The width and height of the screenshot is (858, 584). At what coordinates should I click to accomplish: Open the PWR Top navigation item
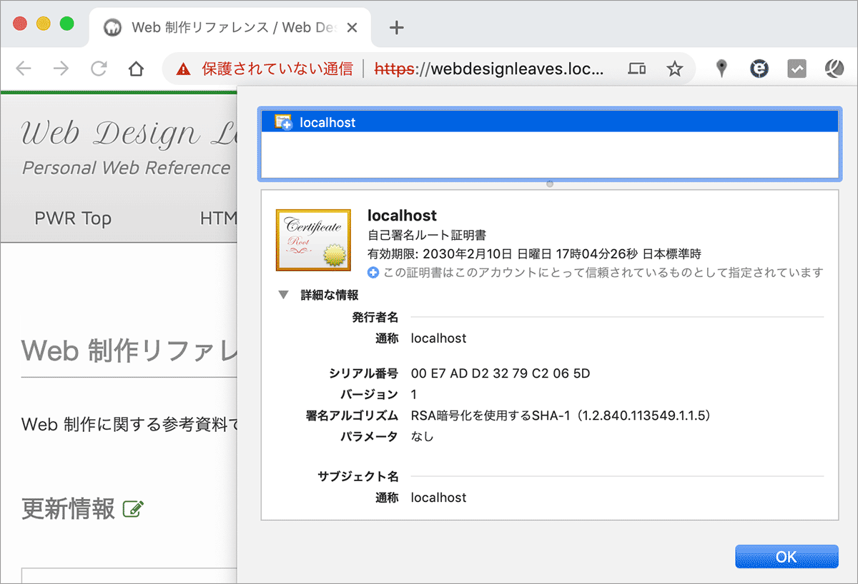[x=73, y=218]
